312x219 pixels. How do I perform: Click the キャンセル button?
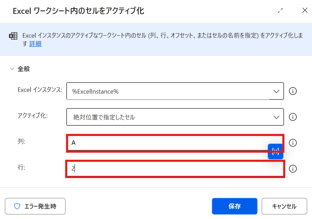284,206
